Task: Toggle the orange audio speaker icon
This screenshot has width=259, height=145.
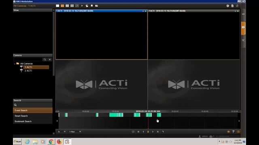Action: pos(229,132)
